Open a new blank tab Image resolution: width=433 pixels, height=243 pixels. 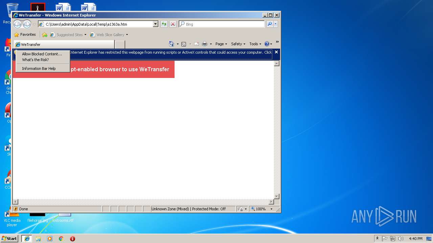(120, 45)
